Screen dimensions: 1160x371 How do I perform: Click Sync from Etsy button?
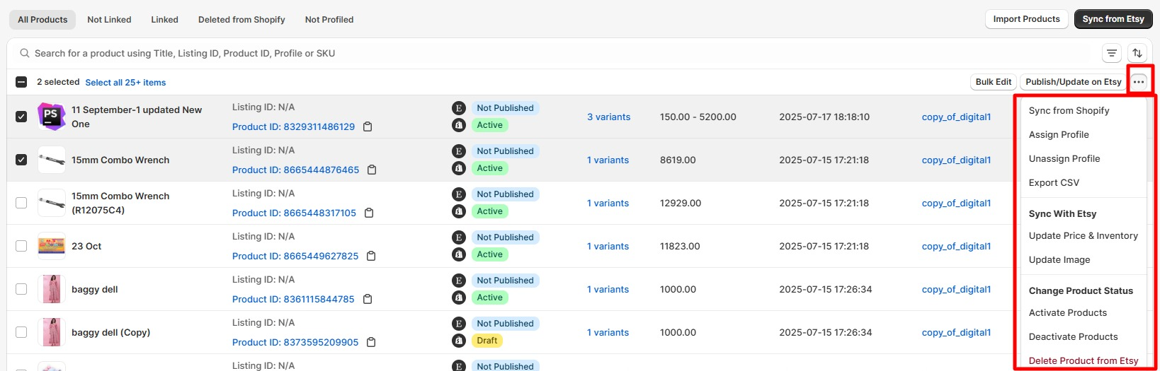tap(1113, 19)
